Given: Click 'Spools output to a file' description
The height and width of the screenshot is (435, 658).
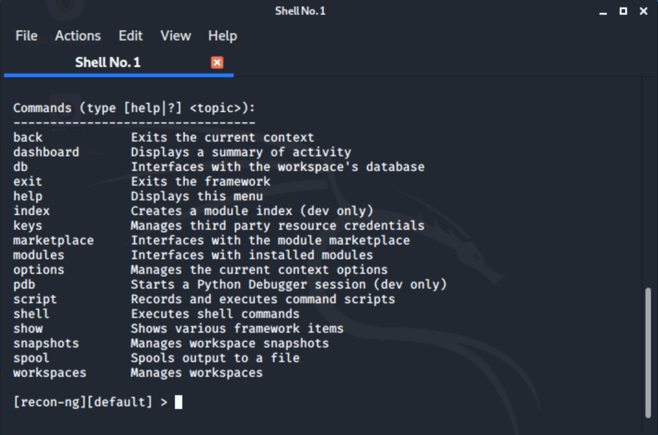Looking at the screenshot, I should coord(215,358).
